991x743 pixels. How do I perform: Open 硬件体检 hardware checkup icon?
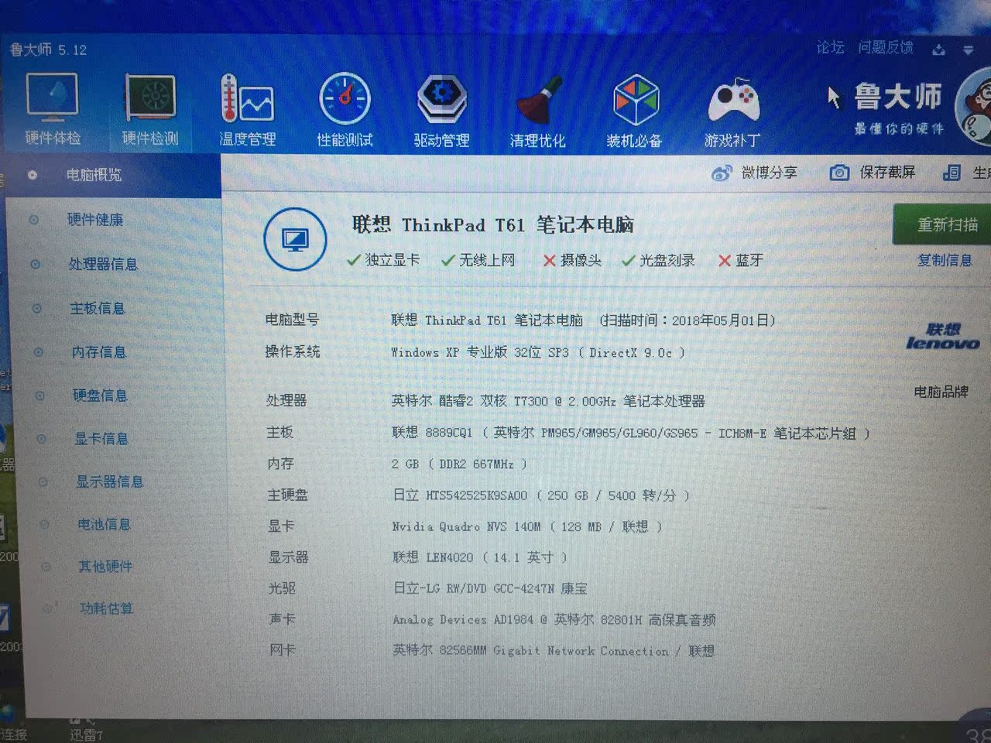[x=52, y=108]
